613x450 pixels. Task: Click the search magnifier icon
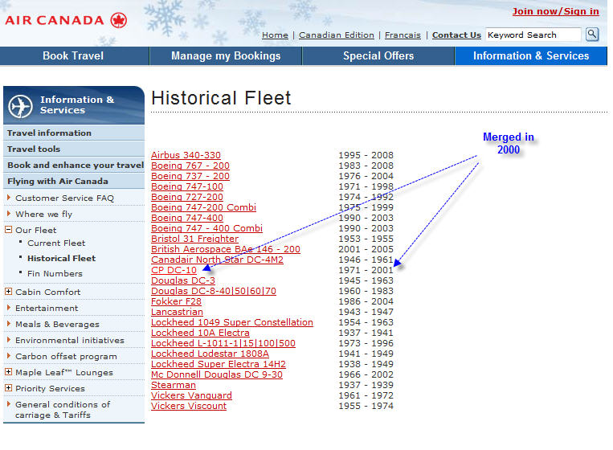(592, 35)
